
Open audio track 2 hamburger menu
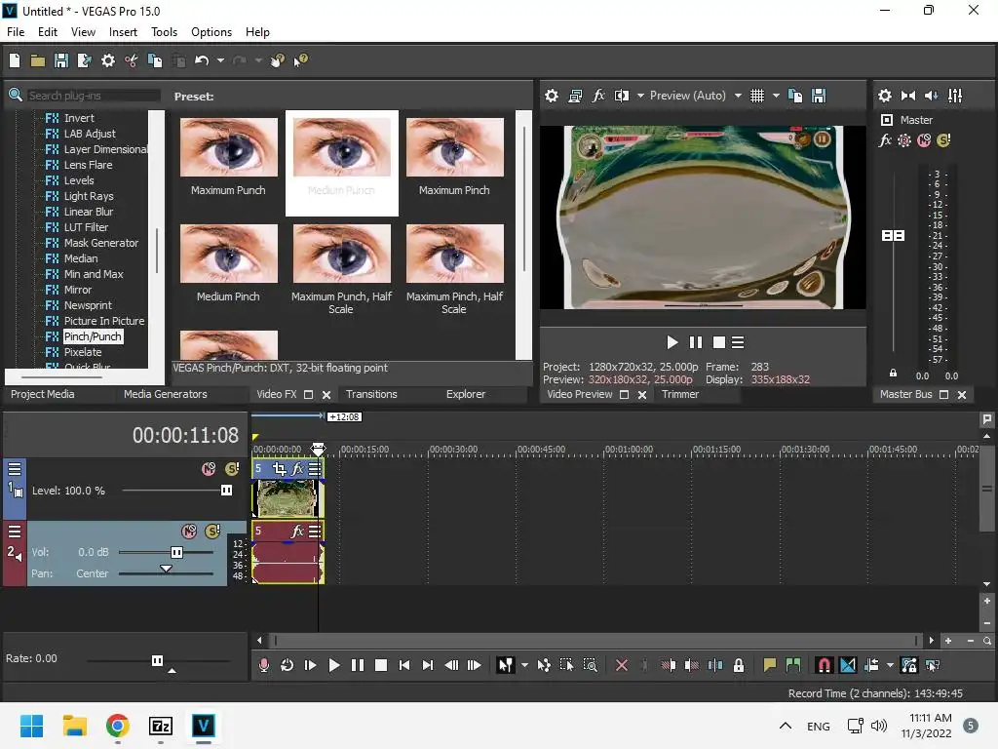point(14,532)
